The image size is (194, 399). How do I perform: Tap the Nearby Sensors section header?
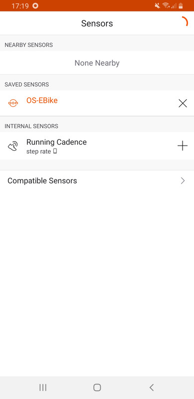[29, 45]
